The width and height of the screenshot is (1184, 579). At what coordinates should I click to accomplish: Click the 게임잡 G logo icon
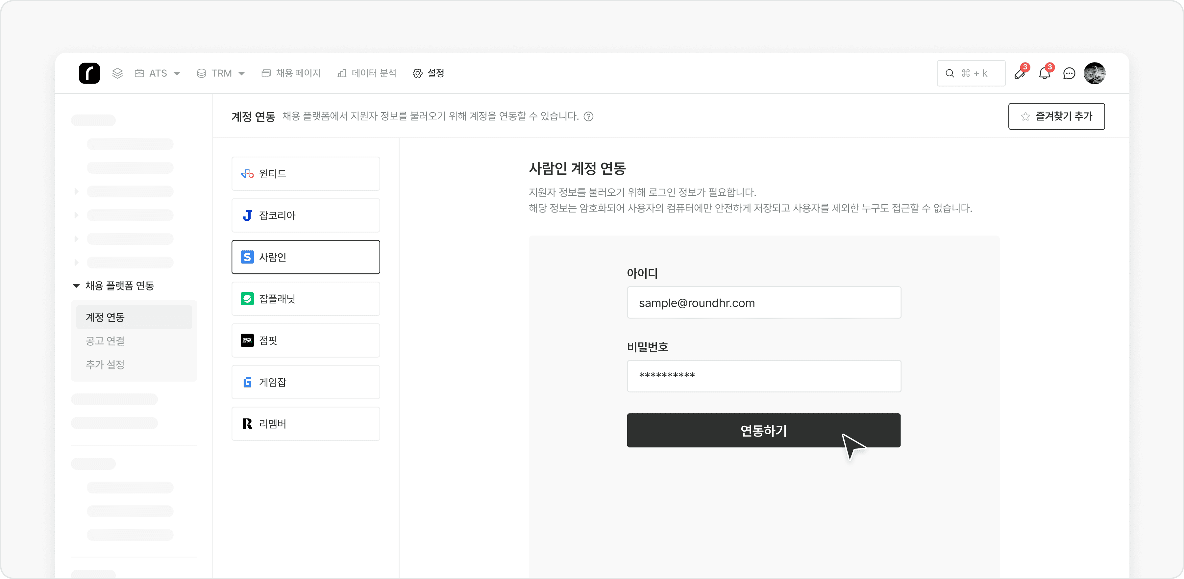pos(247,382)
